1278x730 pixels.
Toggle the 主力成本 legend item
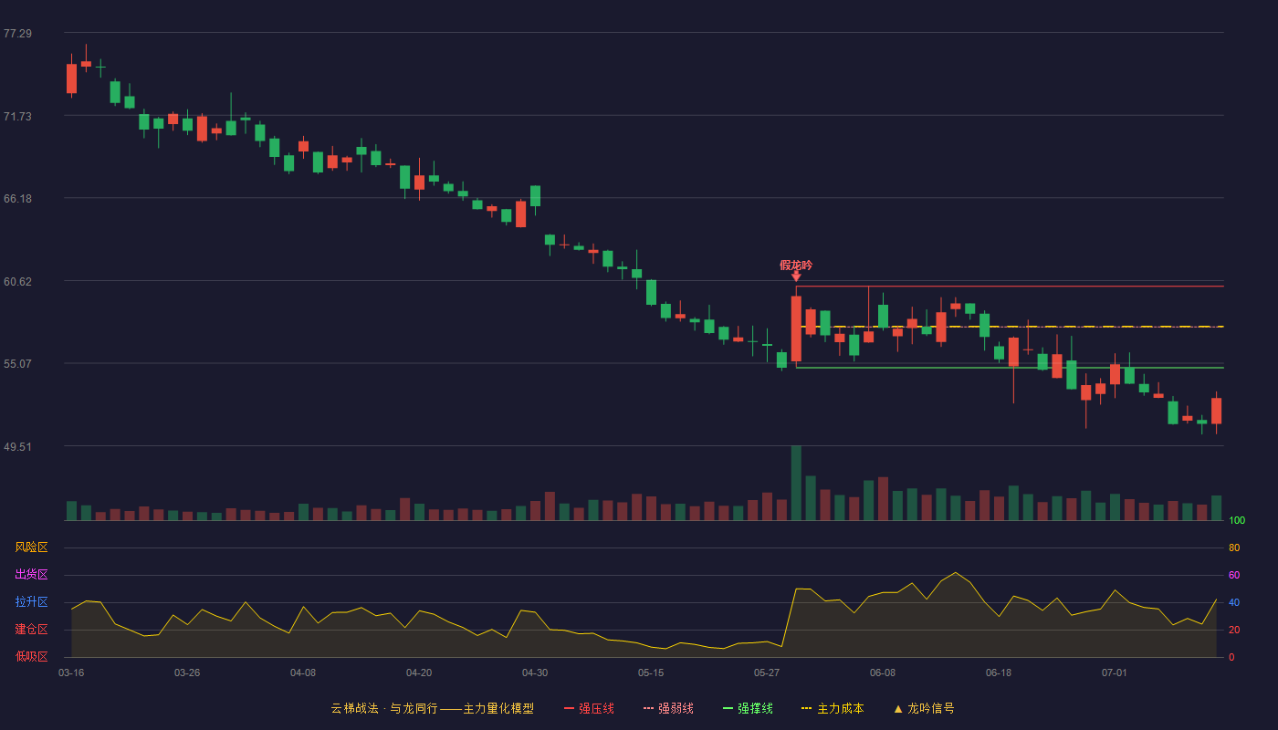(x=833, y=708)
